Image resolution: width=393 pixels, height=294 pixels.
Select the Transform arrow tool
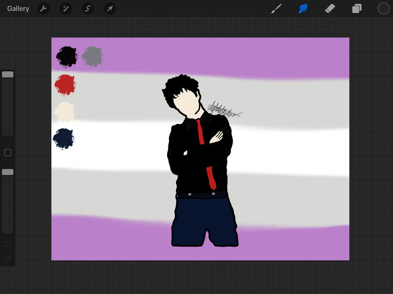pos(110,8)
